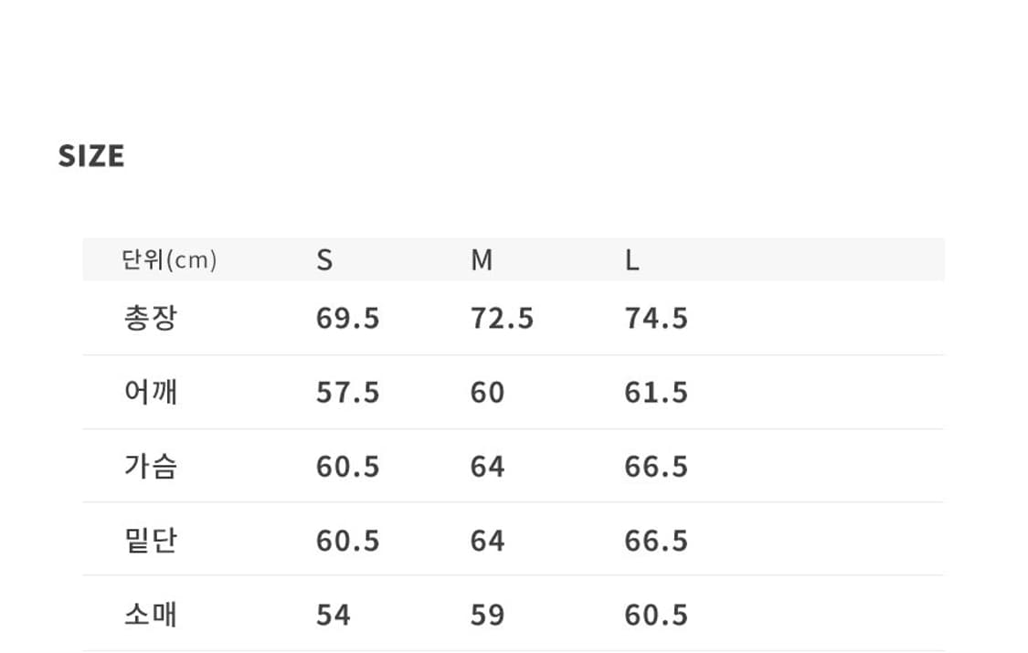
Task: Click the 밑단 row label
Action: [150, 540]
